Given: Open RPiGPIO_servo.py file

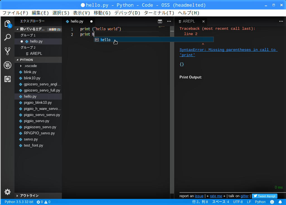Looking at the screenshot, I should (38, 133).
